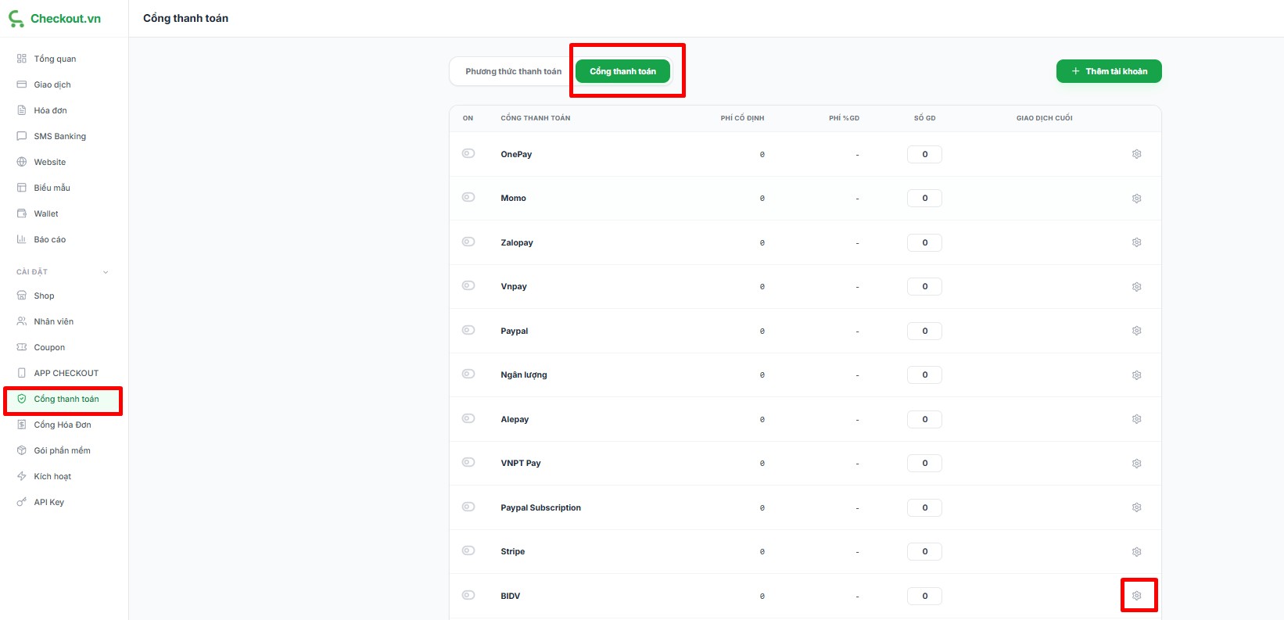The height and width of the screenshot is (620, 1284).
Task: Click the Số GD field for Momo
Action: point(924,199)
